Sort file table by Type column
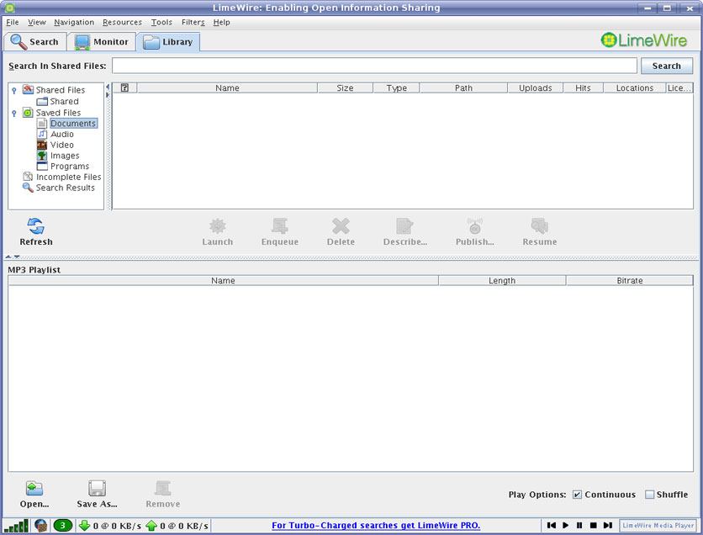 point(396,87)
